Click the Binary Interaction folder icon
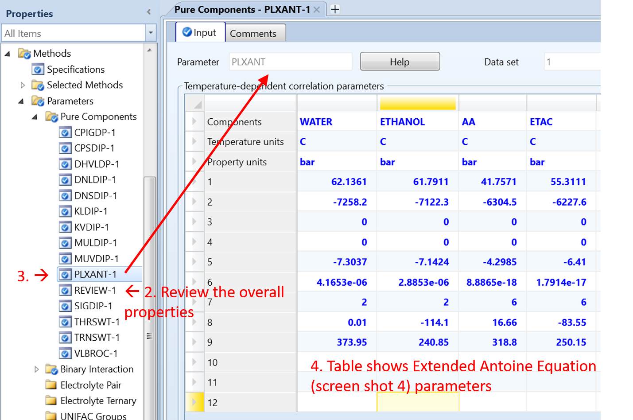This screenshot has width=633, height=420. [x=52, y=369]
